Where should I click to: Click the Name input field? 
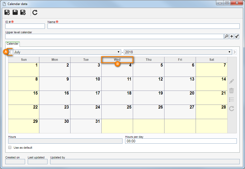pos(143,26)
